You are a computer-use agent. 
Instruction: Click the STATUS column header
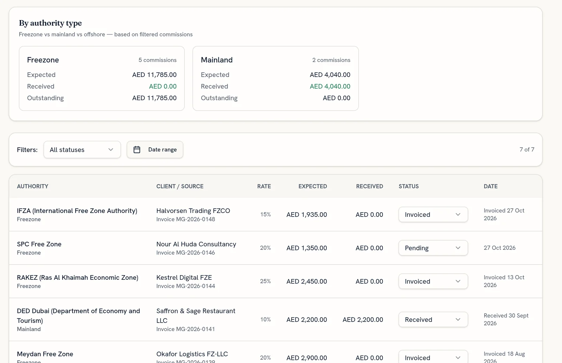[409, 186]
